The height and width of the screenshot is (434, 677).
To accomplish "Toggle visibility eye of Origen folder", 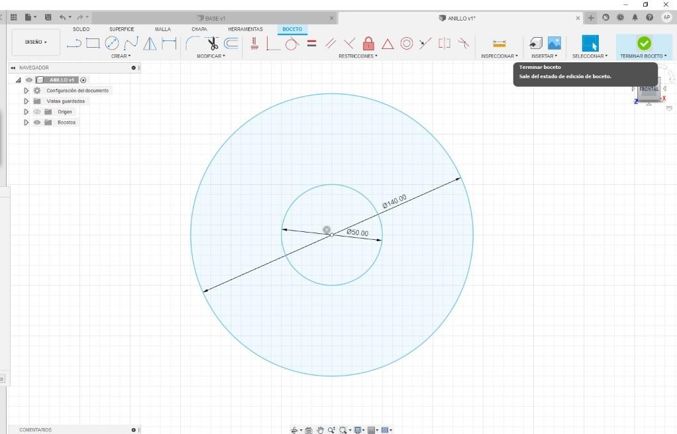I will coord(37,112).
